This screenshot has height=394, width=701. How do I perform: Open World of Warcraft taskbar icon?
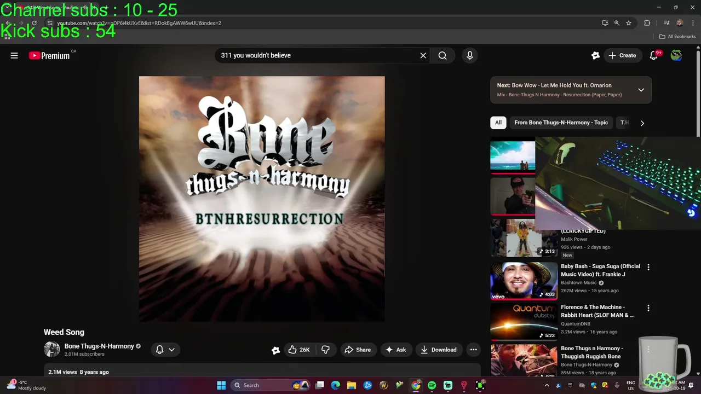[x=383, y=385]
